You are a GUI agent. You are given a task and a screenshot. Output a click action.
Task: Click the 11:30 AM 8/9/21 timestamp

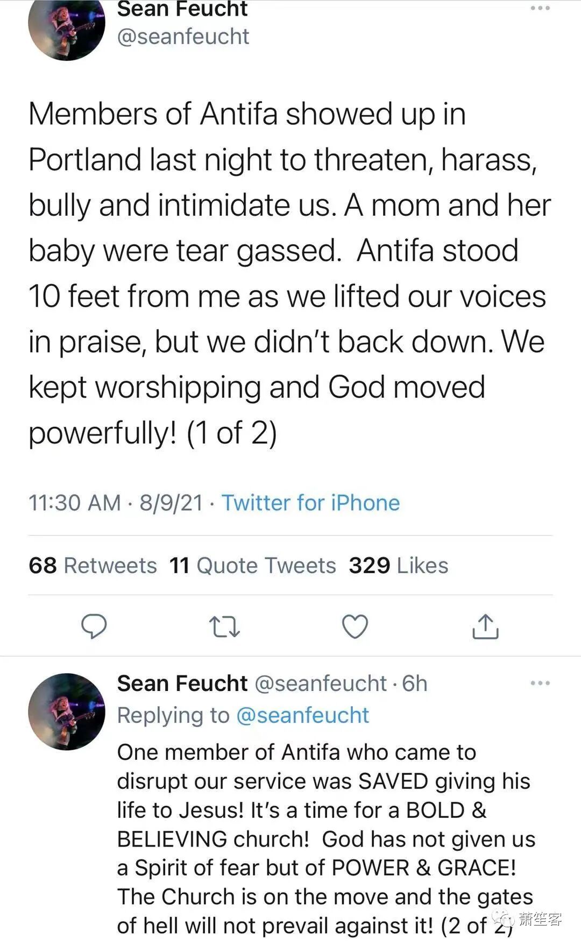116,503
